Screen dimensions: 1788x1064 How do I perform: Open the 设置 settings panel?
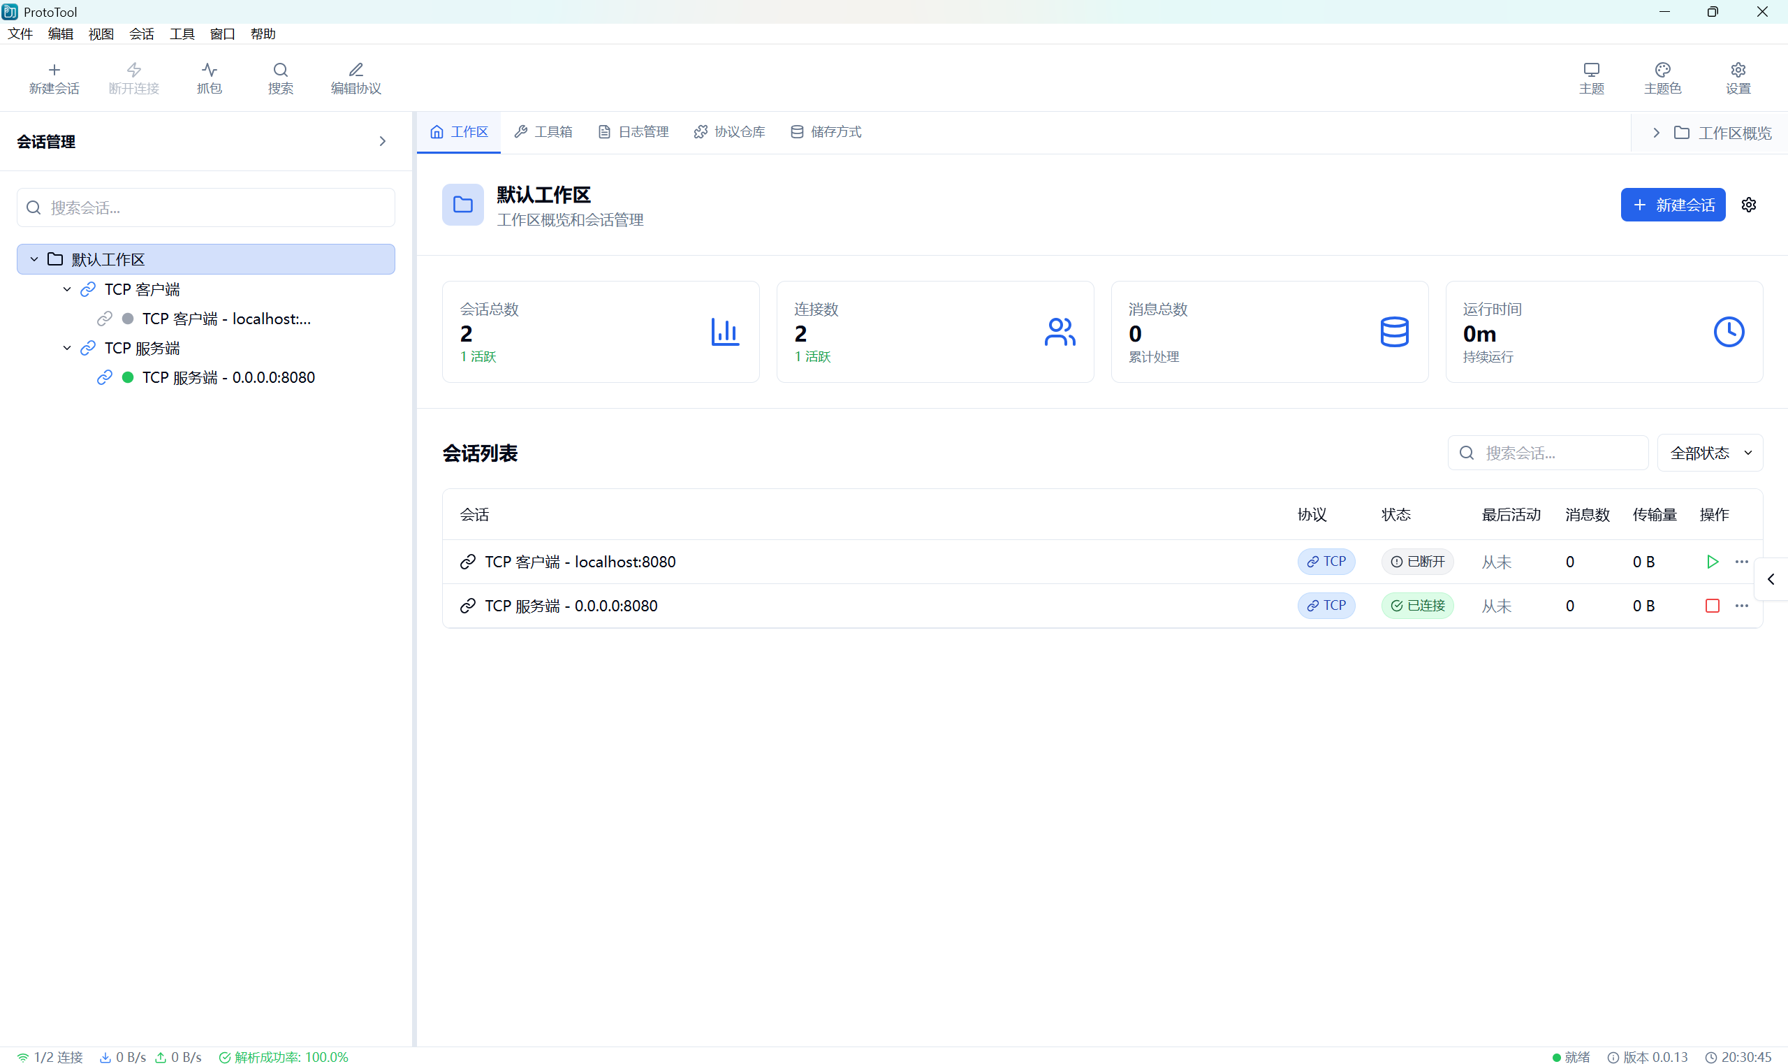pyautogui.click(x=1738, y=78)
